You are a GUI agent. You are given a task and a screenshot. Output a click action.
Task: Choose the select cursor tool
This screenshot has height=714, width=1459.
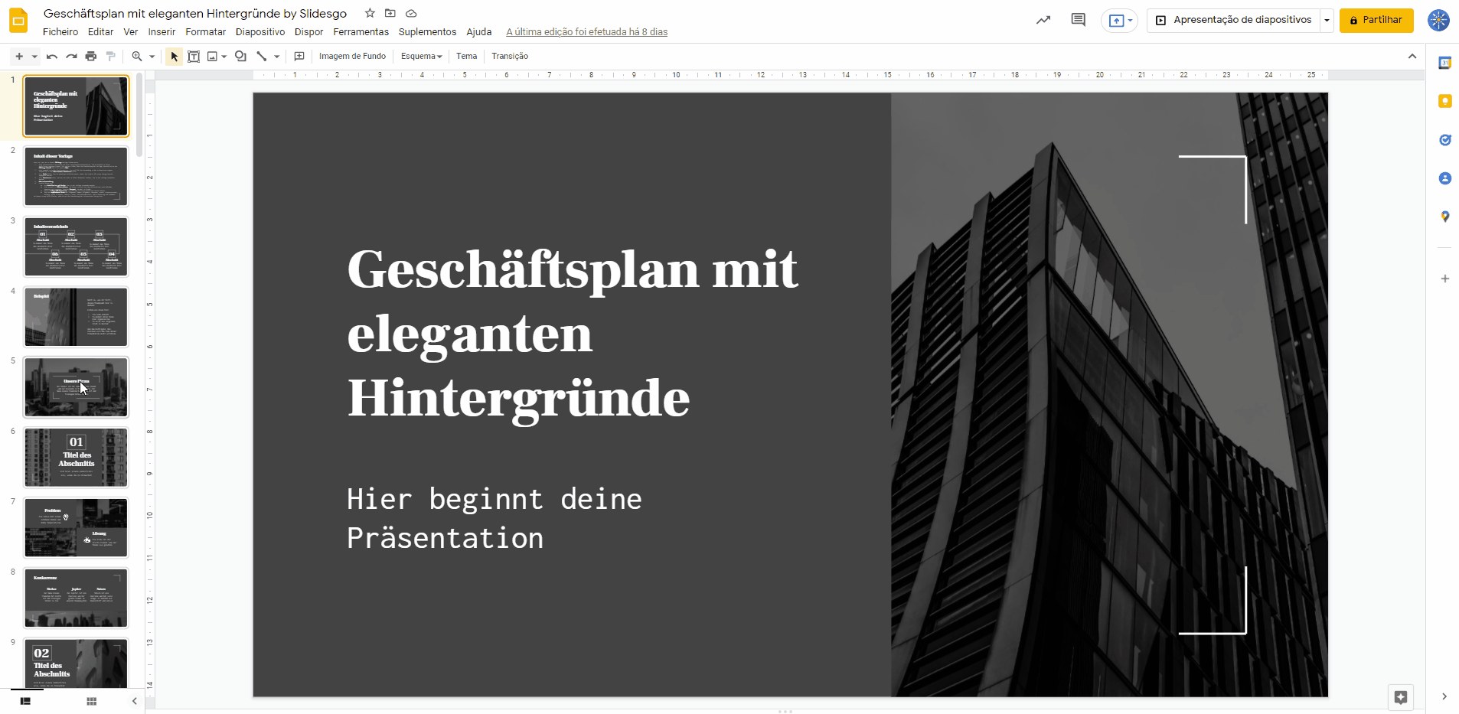tap(175, 56)
